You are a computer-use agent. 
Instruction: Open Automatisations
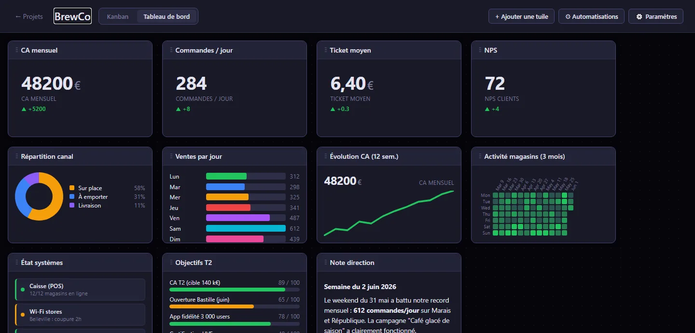coord(591,16)
